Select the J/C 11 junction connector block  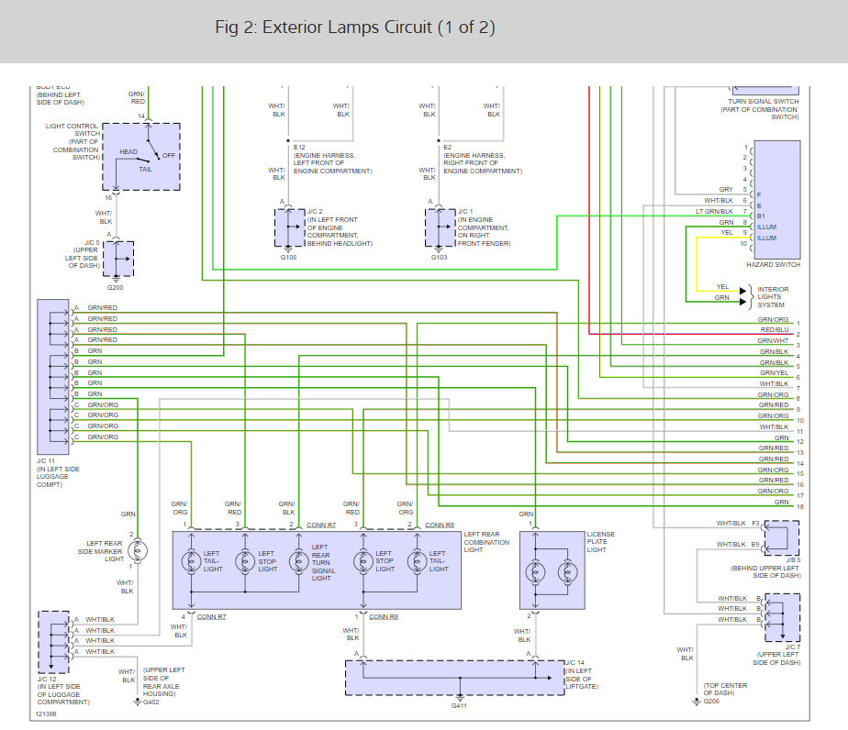coord(53,377)
